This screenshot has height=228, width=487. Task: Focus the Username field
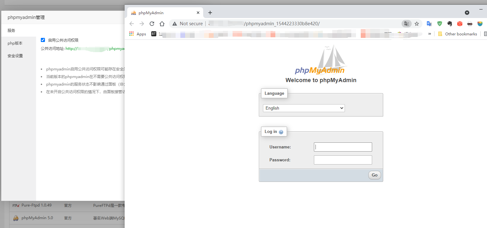(x=343, y=147)
